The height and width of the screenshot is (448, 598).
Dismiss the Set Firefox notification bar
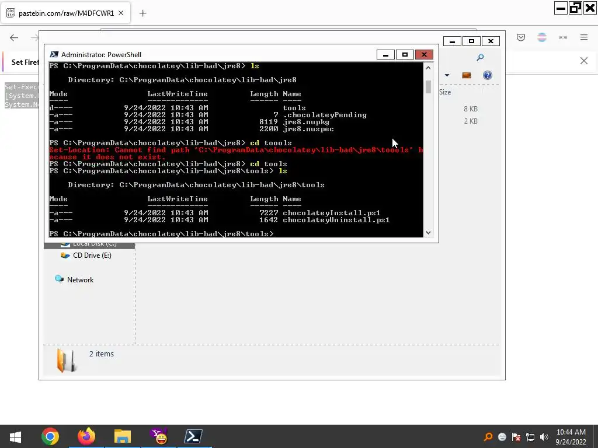pos(584,61)
